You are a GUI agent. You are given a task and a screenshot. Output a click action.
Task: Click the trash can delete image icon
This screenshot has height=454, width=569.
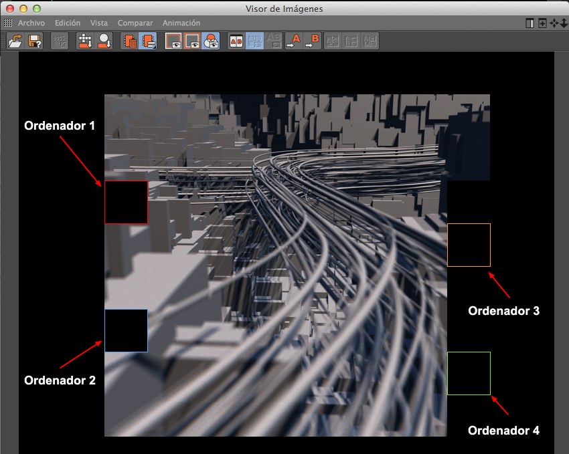(x=130, y=41)
